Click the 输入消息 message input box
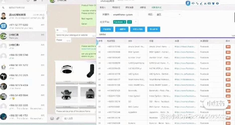Viewport: 235px width, 125px height. point(79,118)
